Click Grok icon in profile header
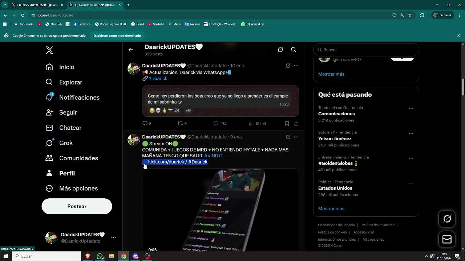Screen dimensions: 465x261 click(x=280, y=50)
